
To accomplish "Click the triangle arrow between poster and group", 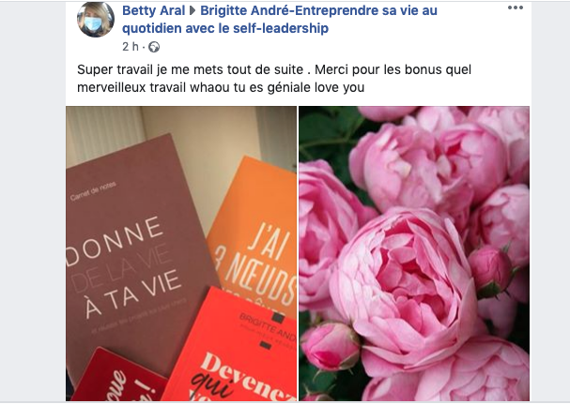I will [x=193, y=11].
